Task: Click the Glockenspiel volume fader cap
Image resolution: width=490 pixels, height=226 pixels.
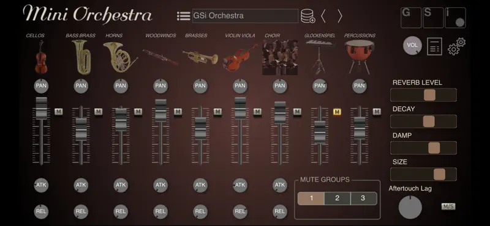Action: (320, 132)
